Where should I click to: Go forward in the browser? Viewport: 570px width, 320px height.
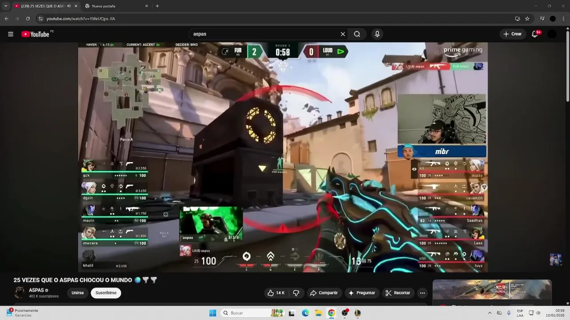(17, 19)
